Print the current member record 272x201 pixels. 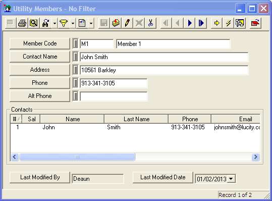coord(22,23)
